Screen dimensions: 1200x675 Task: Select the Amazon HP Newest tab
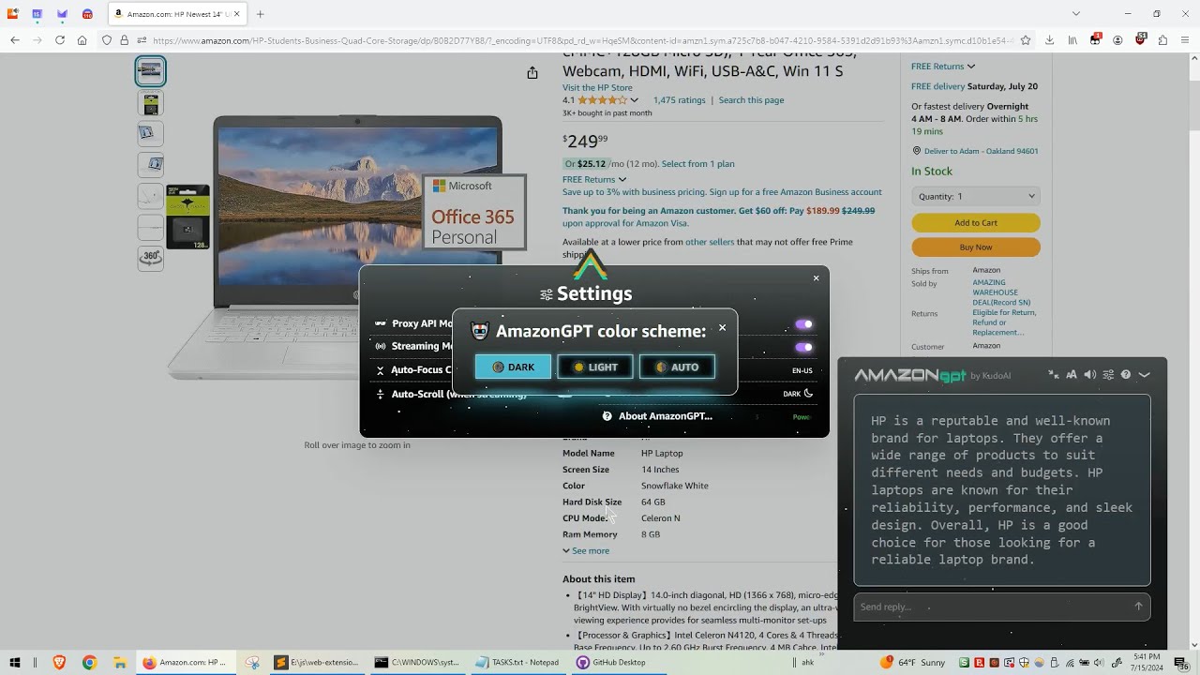[178, 14]
